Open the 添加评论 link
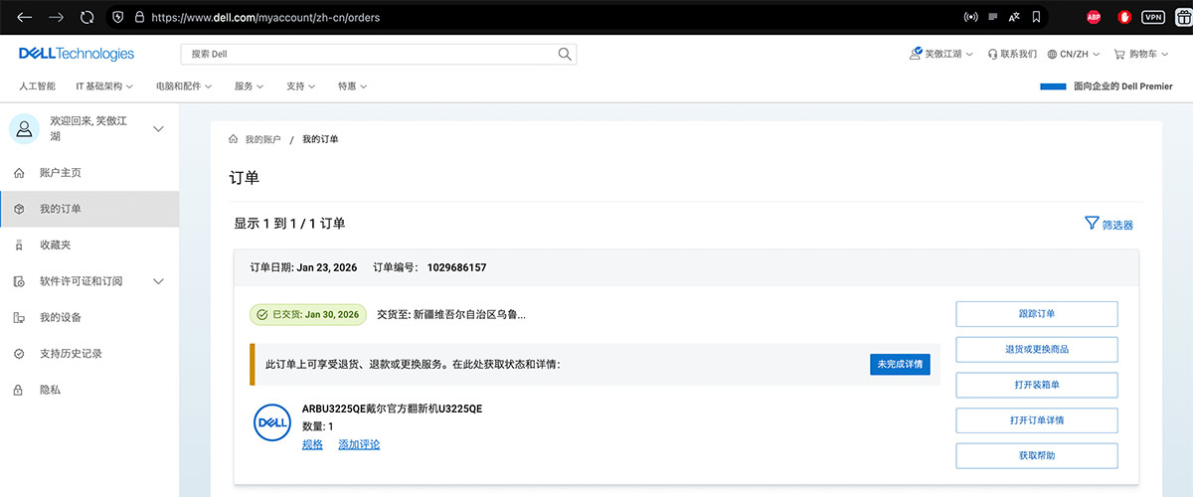Image resolution: width=1193 pixels, height=497 pixels. tap(359, 444)
